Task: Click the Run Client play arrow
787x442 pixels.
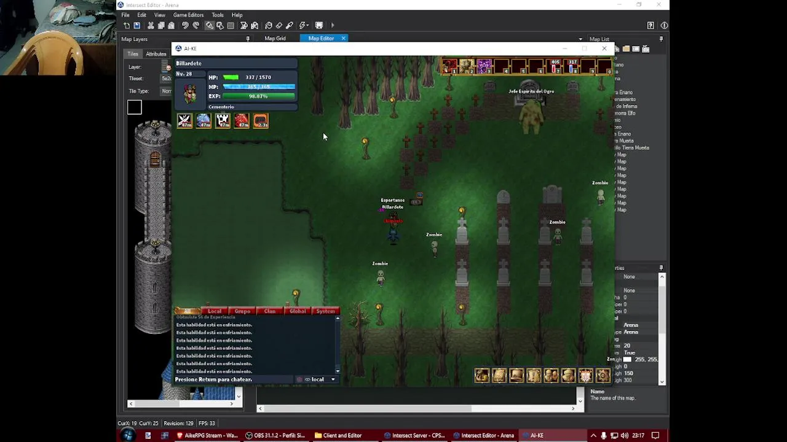Action: [x=333, y=25]
